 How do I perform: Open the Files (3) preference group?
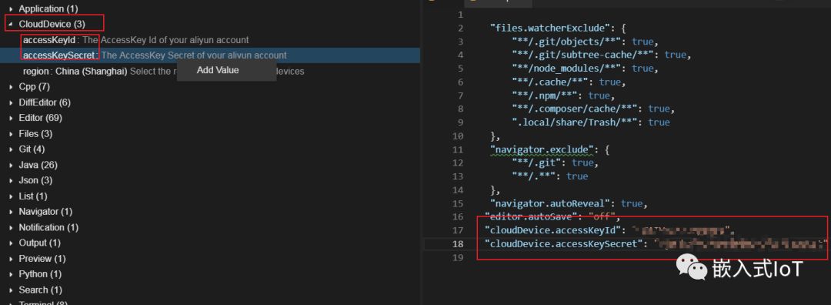click(x=35, y=134)
